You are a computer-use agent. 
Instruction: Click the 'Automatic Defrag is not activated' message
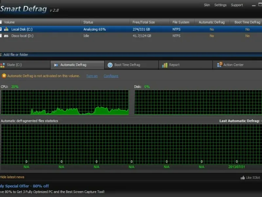(x=44, y=76)
